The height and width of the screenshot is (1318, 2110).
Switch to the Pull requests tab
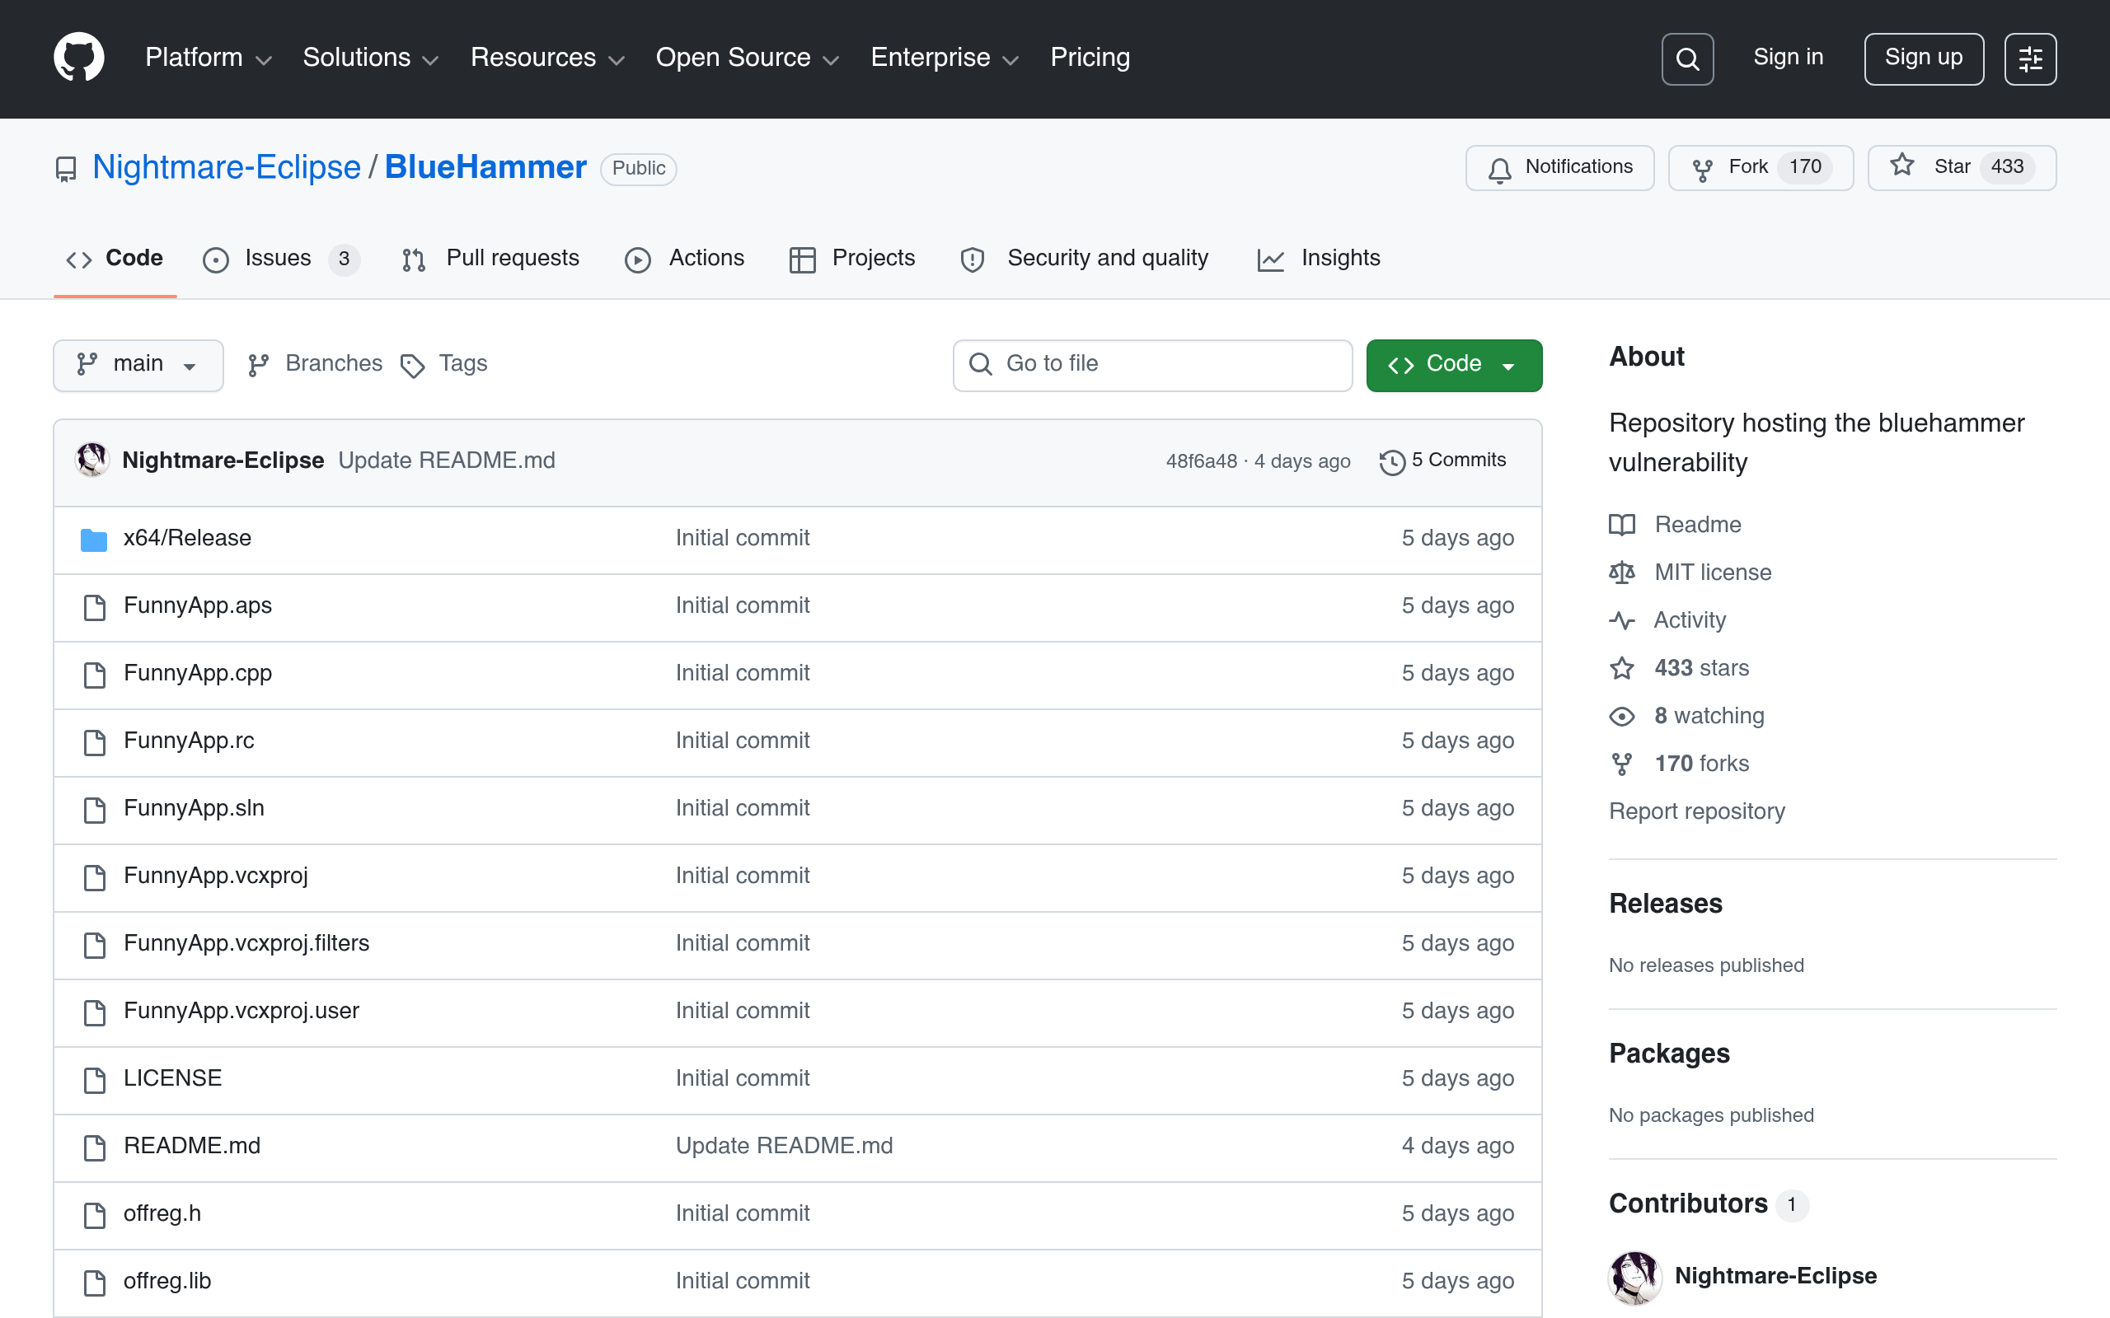click(491, 259)
